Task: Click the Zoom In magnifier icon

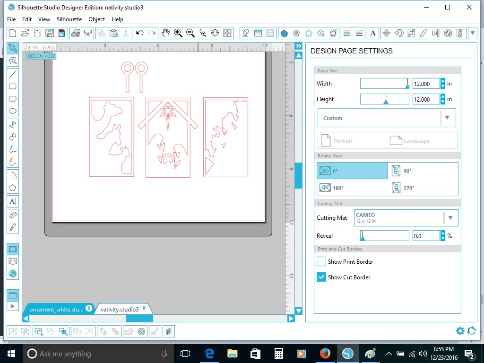Action: coord(178,33)
